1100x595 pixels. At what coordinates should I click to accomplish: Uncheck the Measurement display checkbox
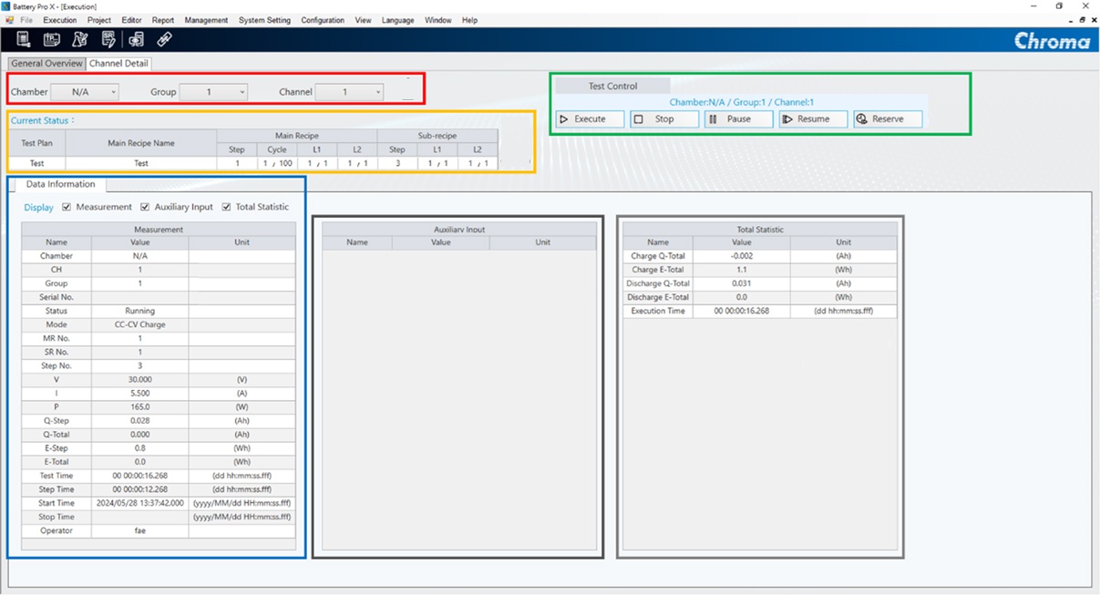coord(67,207)
